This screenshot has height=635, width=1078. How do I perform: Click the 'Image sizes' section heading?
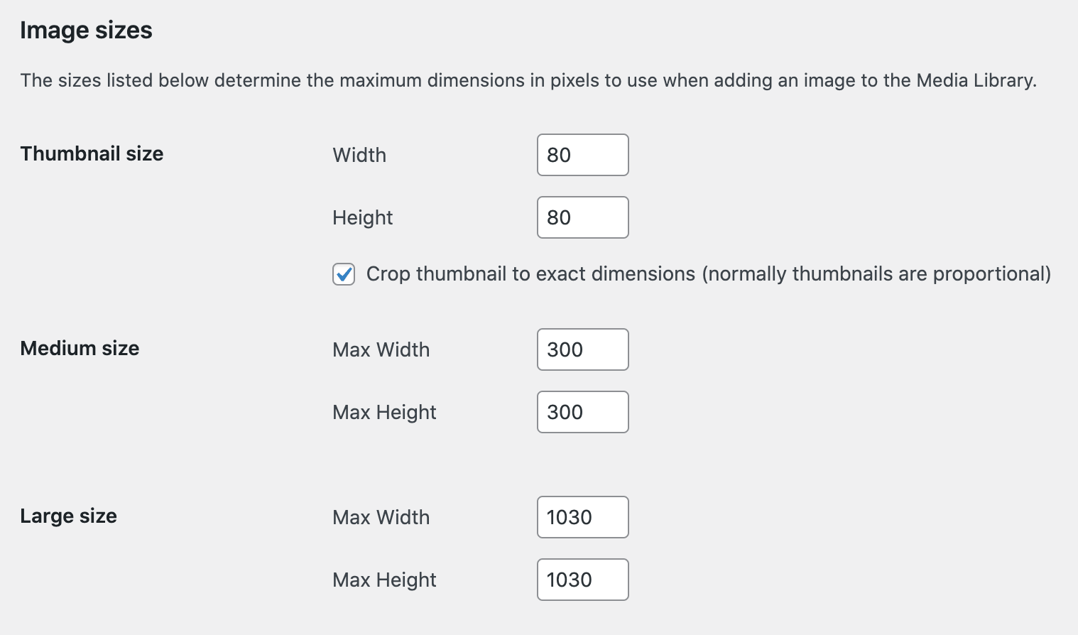tap(86, 31)
